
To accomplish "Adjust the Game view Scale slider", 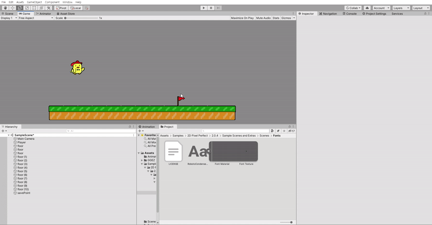I will pos(82,18).
